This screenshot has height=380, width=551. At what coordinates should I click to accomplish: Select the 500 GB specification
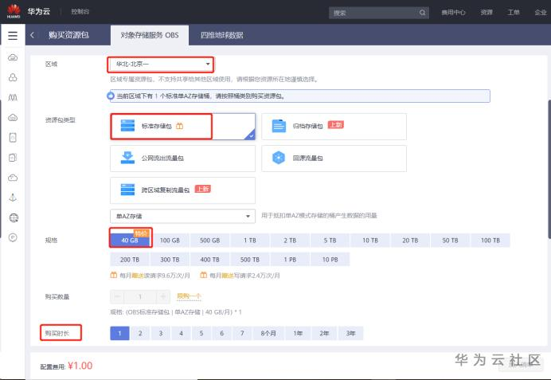209,240
